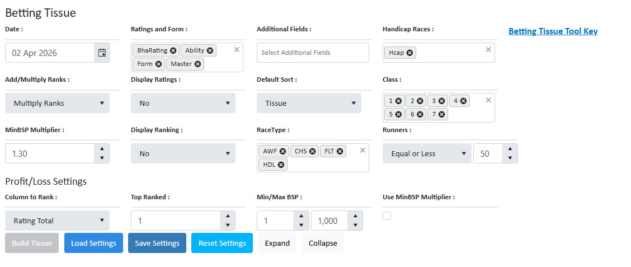Remove the HDL race type tag
Viewport: 631px width, 267px height.
point(281,165)
